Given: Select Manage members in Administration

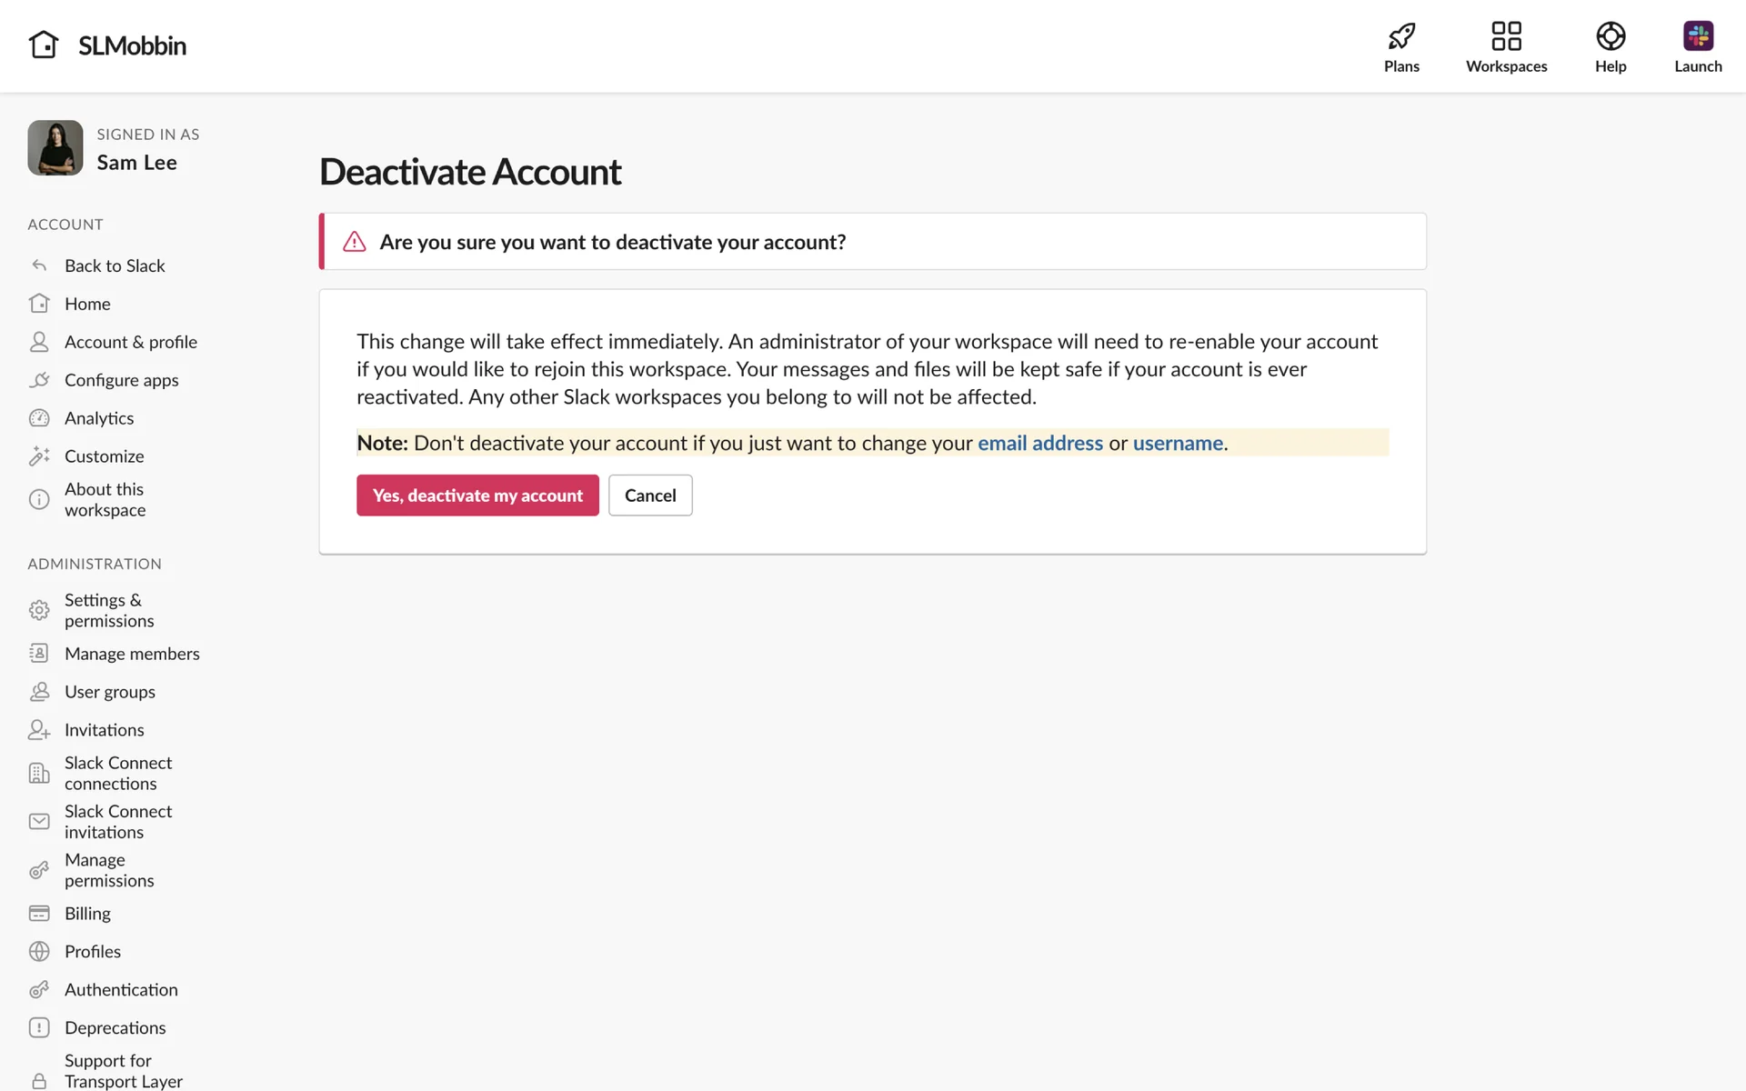Looking at the screenshot, I should point(132,655).
